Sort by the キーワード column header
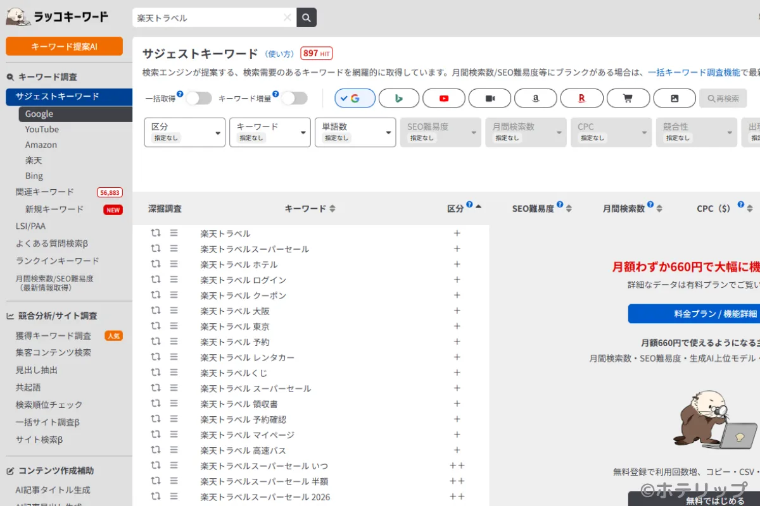Image resolution: width=760 pixels, height=506 pixels. coord(310,209)
